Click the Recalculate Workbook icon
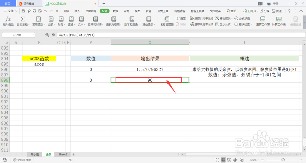Screen dimensions: 306x163 [263, 19]
